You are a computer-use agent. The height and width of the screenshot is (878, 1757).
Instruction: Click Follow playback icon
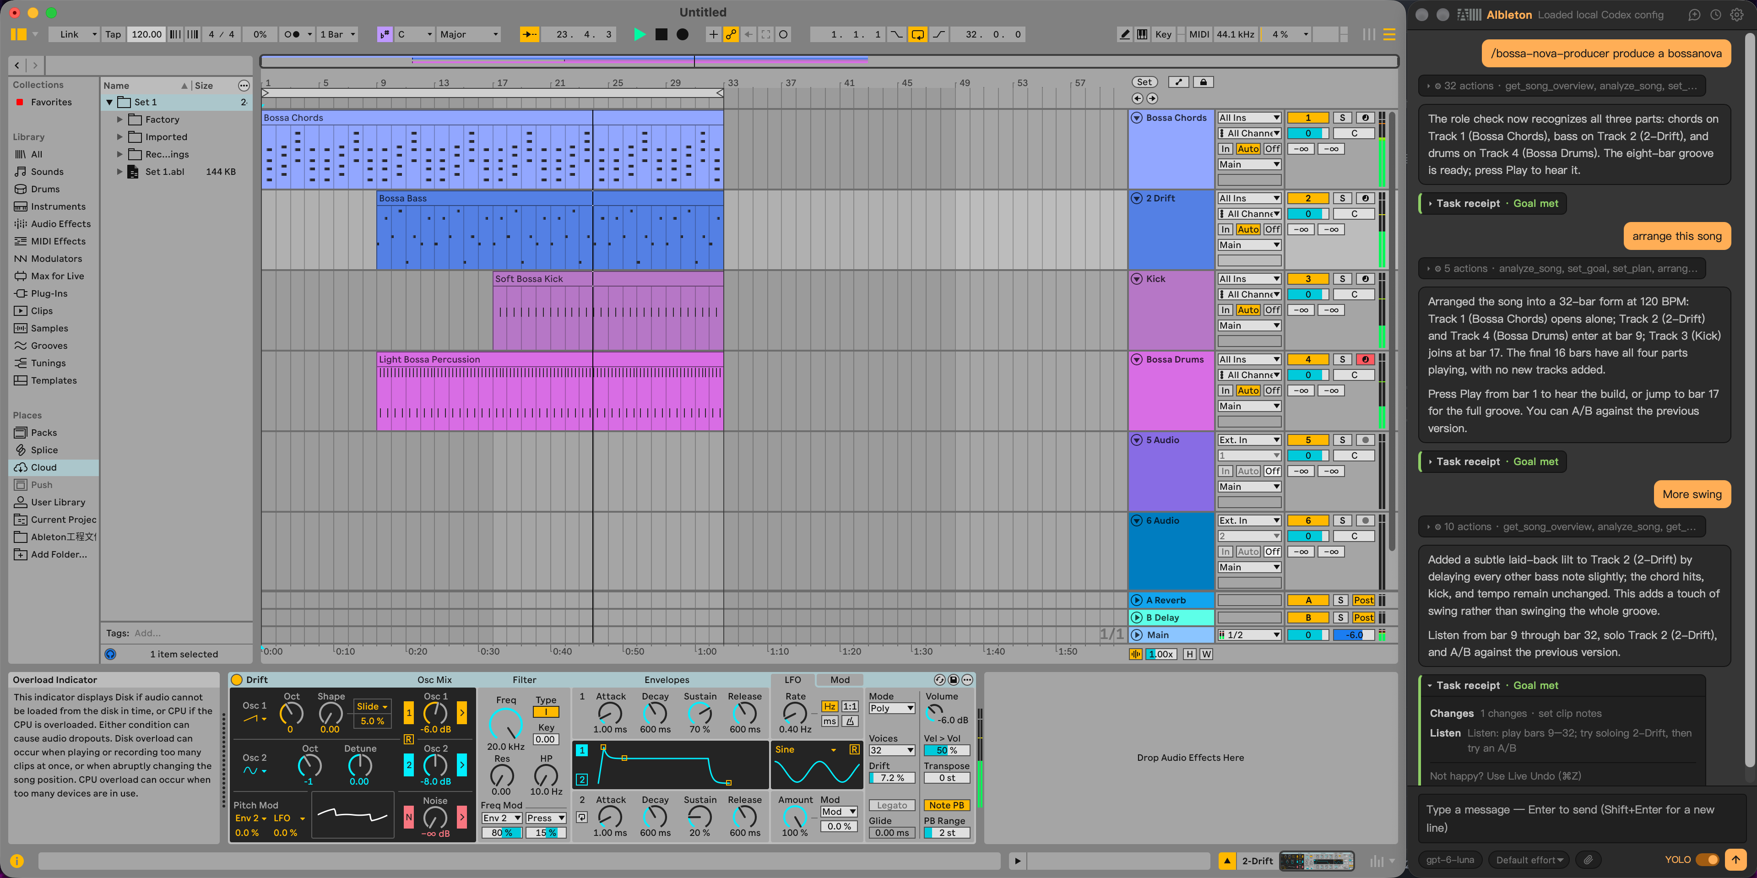(x=529, y=34)
